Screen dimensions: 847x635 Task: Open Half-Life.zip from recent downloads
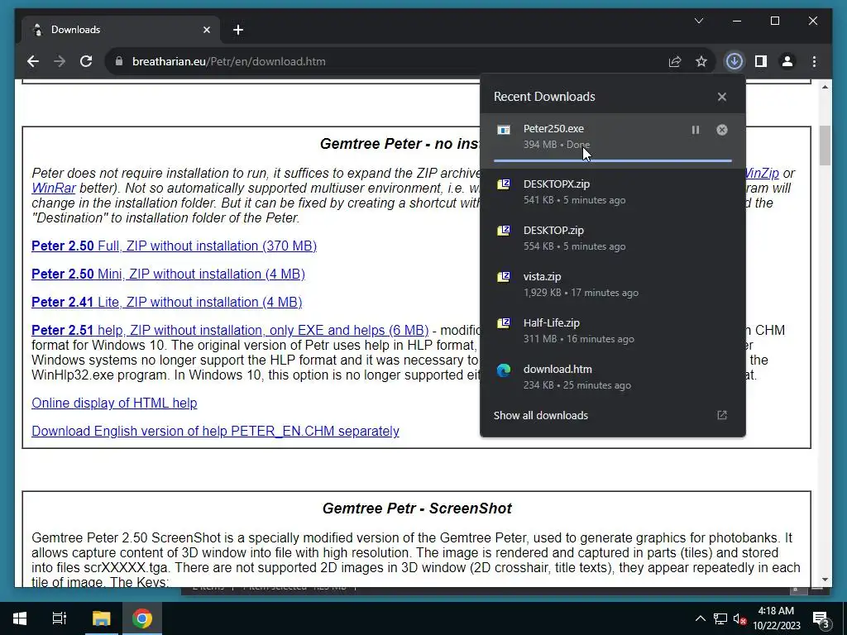tap(613, 331)
